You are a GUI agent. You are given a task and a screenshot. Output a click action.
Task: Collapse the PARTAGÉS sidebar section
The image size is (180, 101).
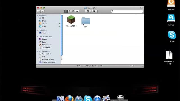coord(37,30)
